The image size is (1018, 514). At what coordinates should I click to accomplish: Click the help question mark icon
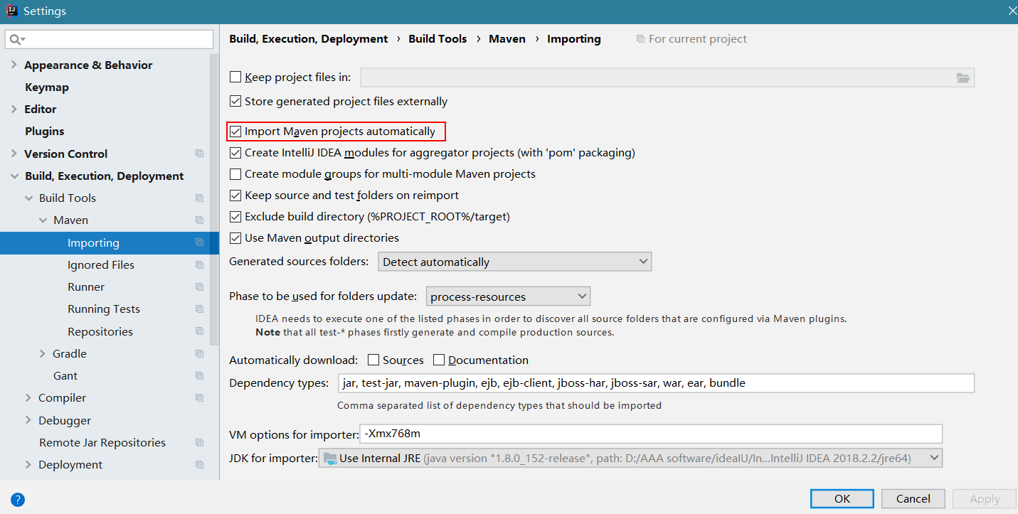point(18,499)
